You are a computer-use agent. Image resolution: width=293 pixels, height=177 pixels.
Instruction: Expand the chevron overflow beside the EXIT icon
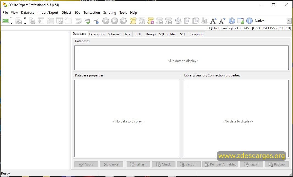12,18
